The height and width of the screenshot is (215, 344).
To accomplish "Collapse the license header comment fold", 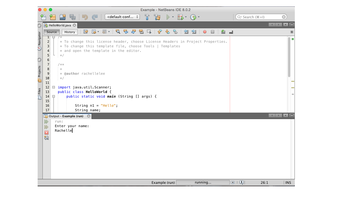I will click(53, 37).
